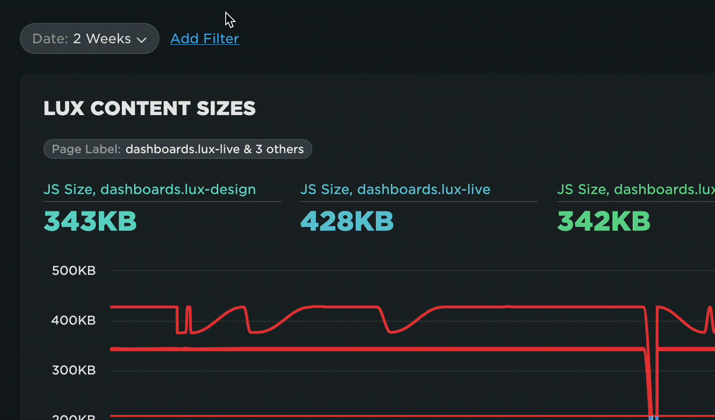Click the 343KB metric value
The image size is (715, 420).
90,221
